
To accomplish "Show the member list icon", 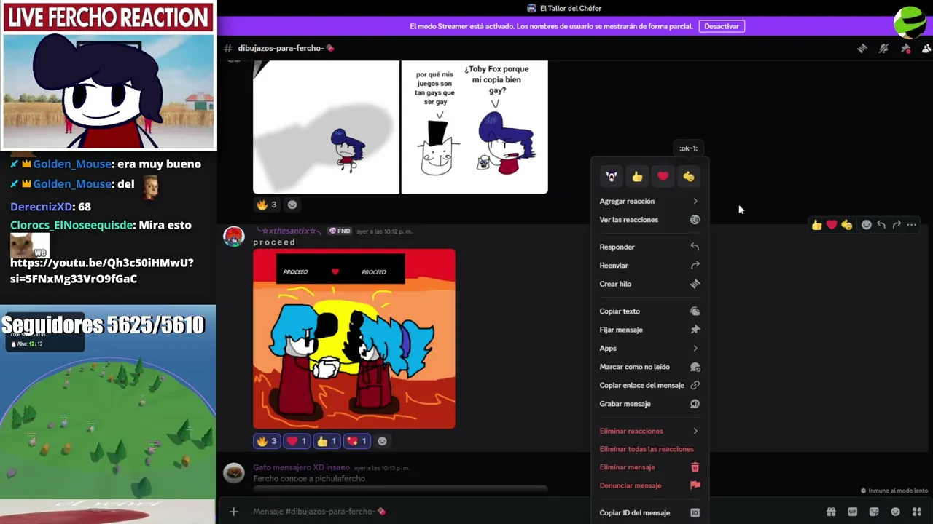I will click(x=926, y=48).
